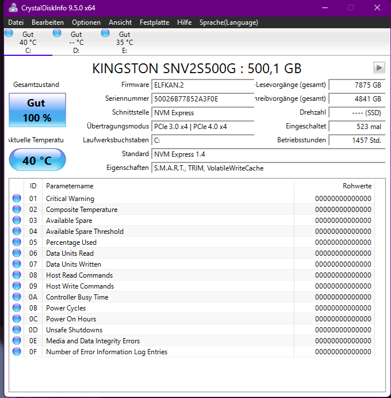
Task: Click the C: drive blue status orb
Action: coord(9,33)
